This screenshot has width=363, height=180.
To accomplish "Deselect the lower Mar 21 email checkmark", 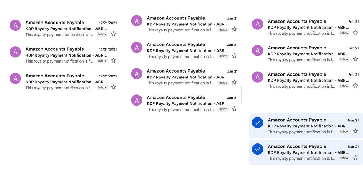I will [257, 149].
